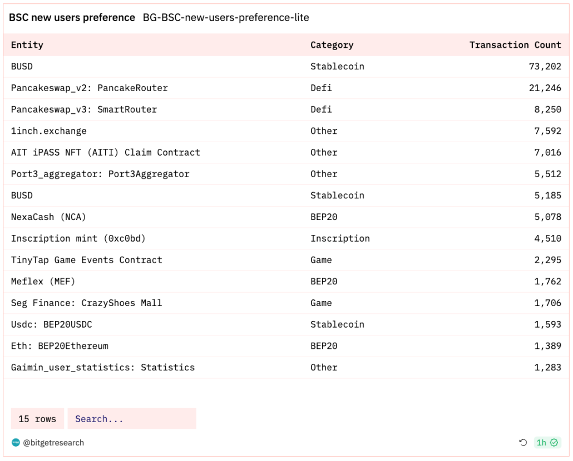Select Pancakeswap_v3: SmartRouter entity cell

(x=84, y=109)
